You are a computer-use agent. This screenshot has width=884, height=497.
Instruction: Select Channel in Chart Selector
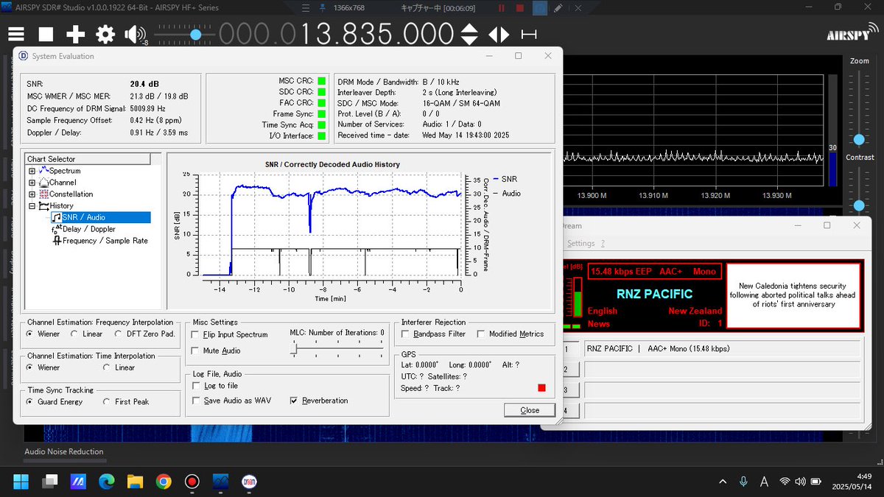[x=63, y=183]
